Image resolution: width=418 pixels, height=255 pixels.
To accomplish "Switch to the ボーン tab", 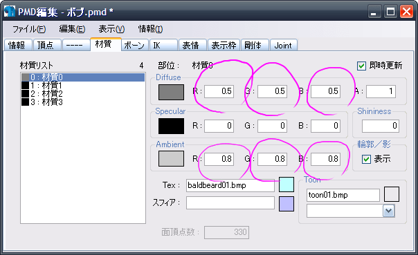I will 136,45.
